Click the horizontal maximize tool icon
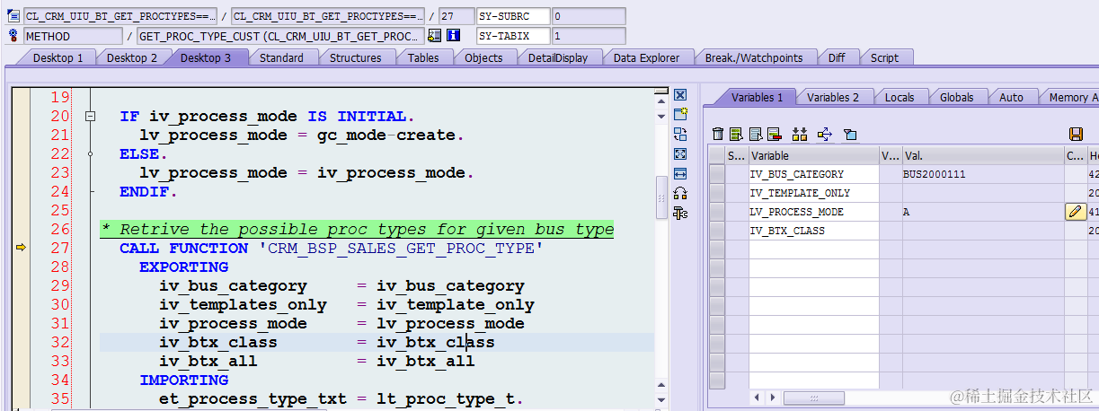1099x411 pixels. pyautogui.click(x=680, y=173)
